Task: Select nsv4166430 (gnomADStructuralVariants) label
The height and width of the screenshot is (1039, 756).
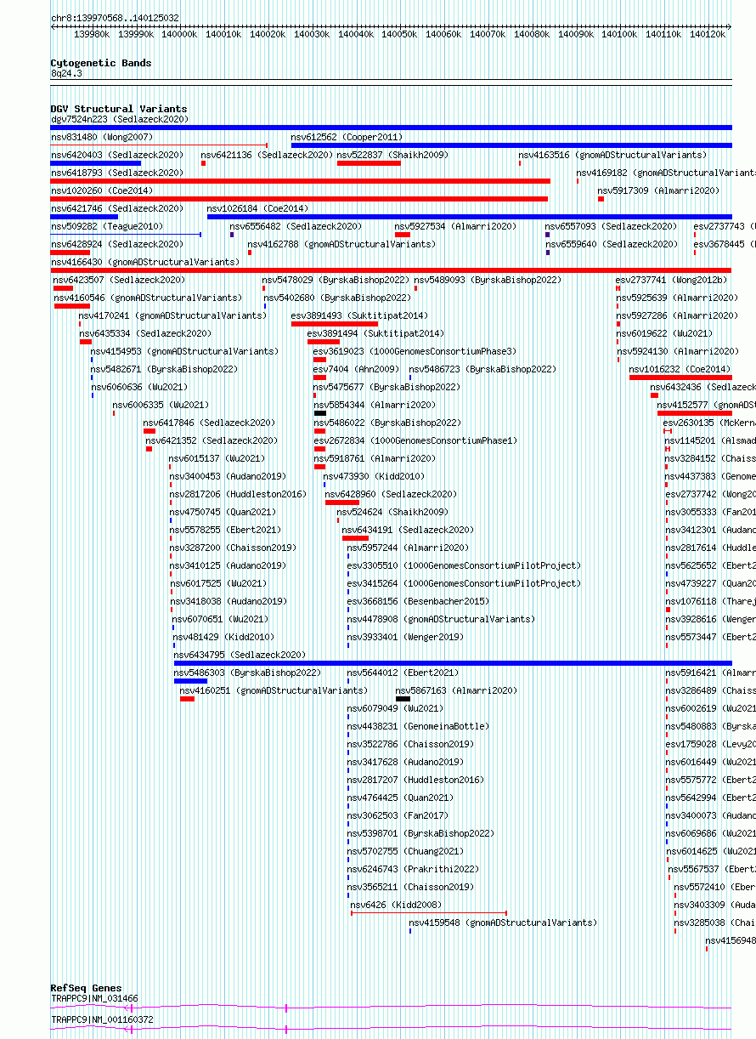Action: point(145,262)
